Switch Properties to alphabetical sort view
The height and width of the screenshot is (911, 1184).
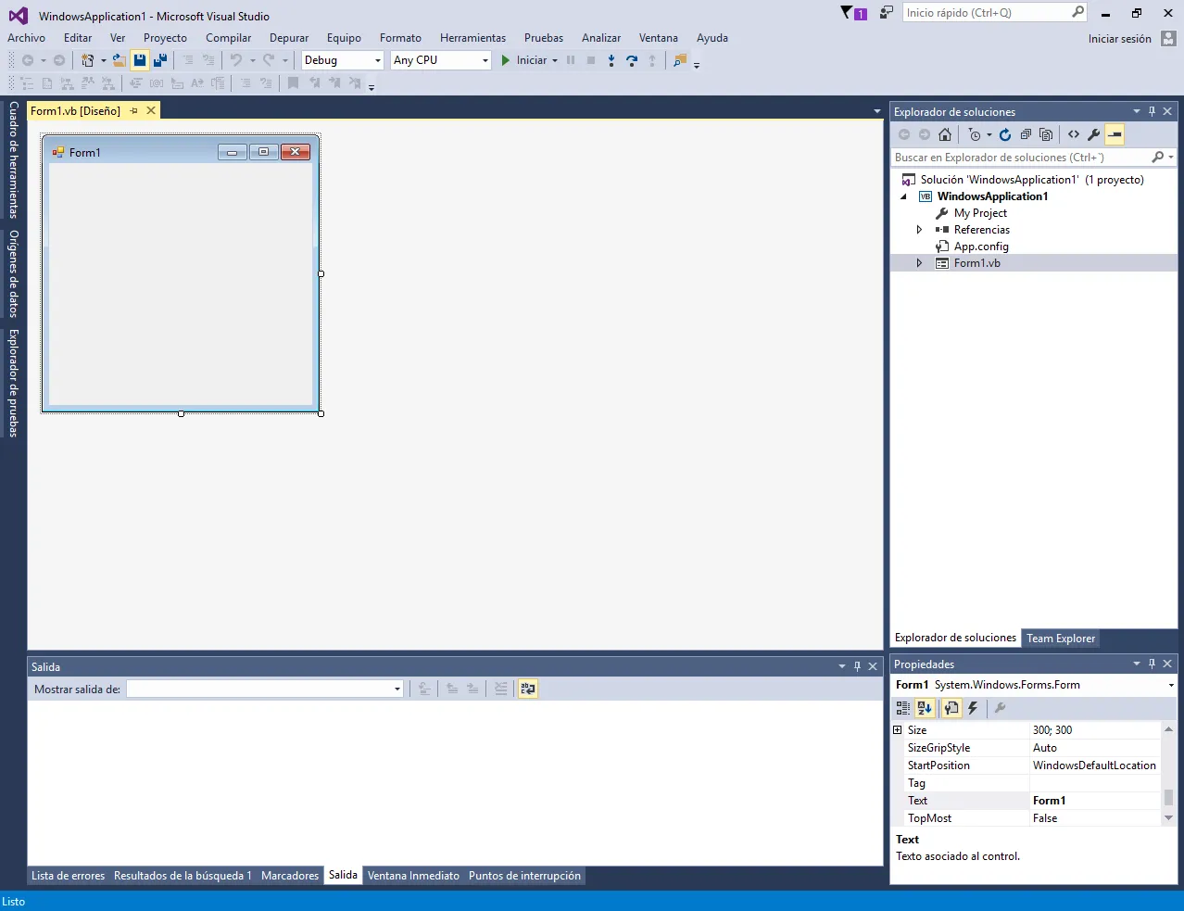point(925,708)
